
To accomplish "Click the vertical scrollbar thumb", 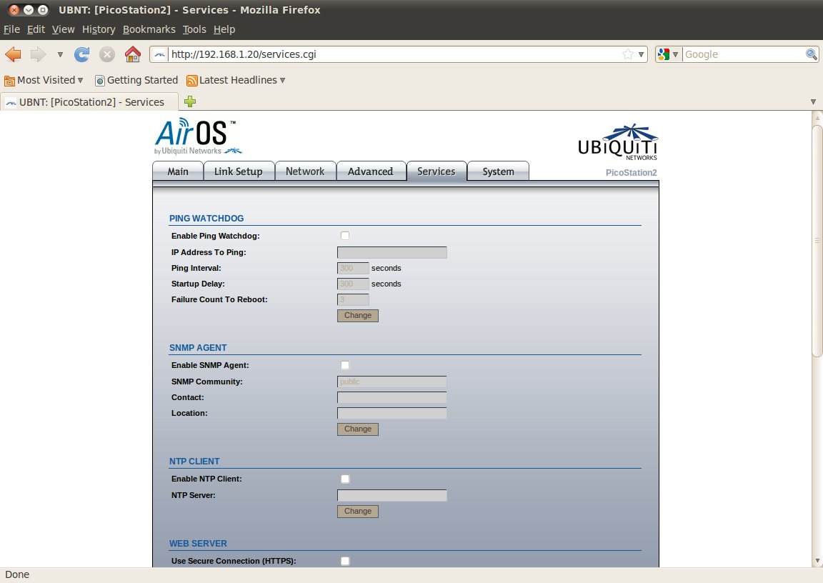I will tap(817, 240).
